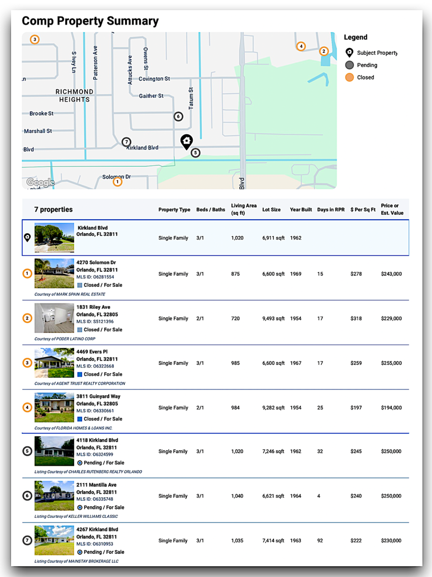
Task: Click number 3 badge beside 4469 Evers Pl
Action: coord(27,363)
